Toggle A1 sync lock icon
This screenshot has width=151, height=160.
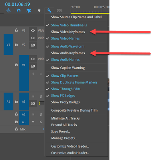point(33,104)
